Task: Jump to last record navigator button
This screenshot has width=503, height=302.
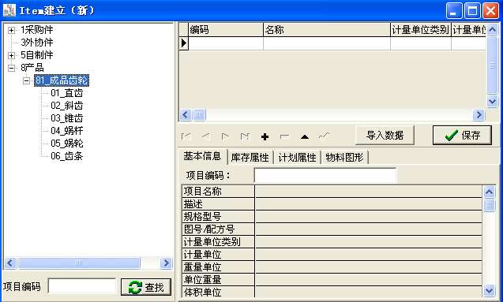Action: (245, 136)
